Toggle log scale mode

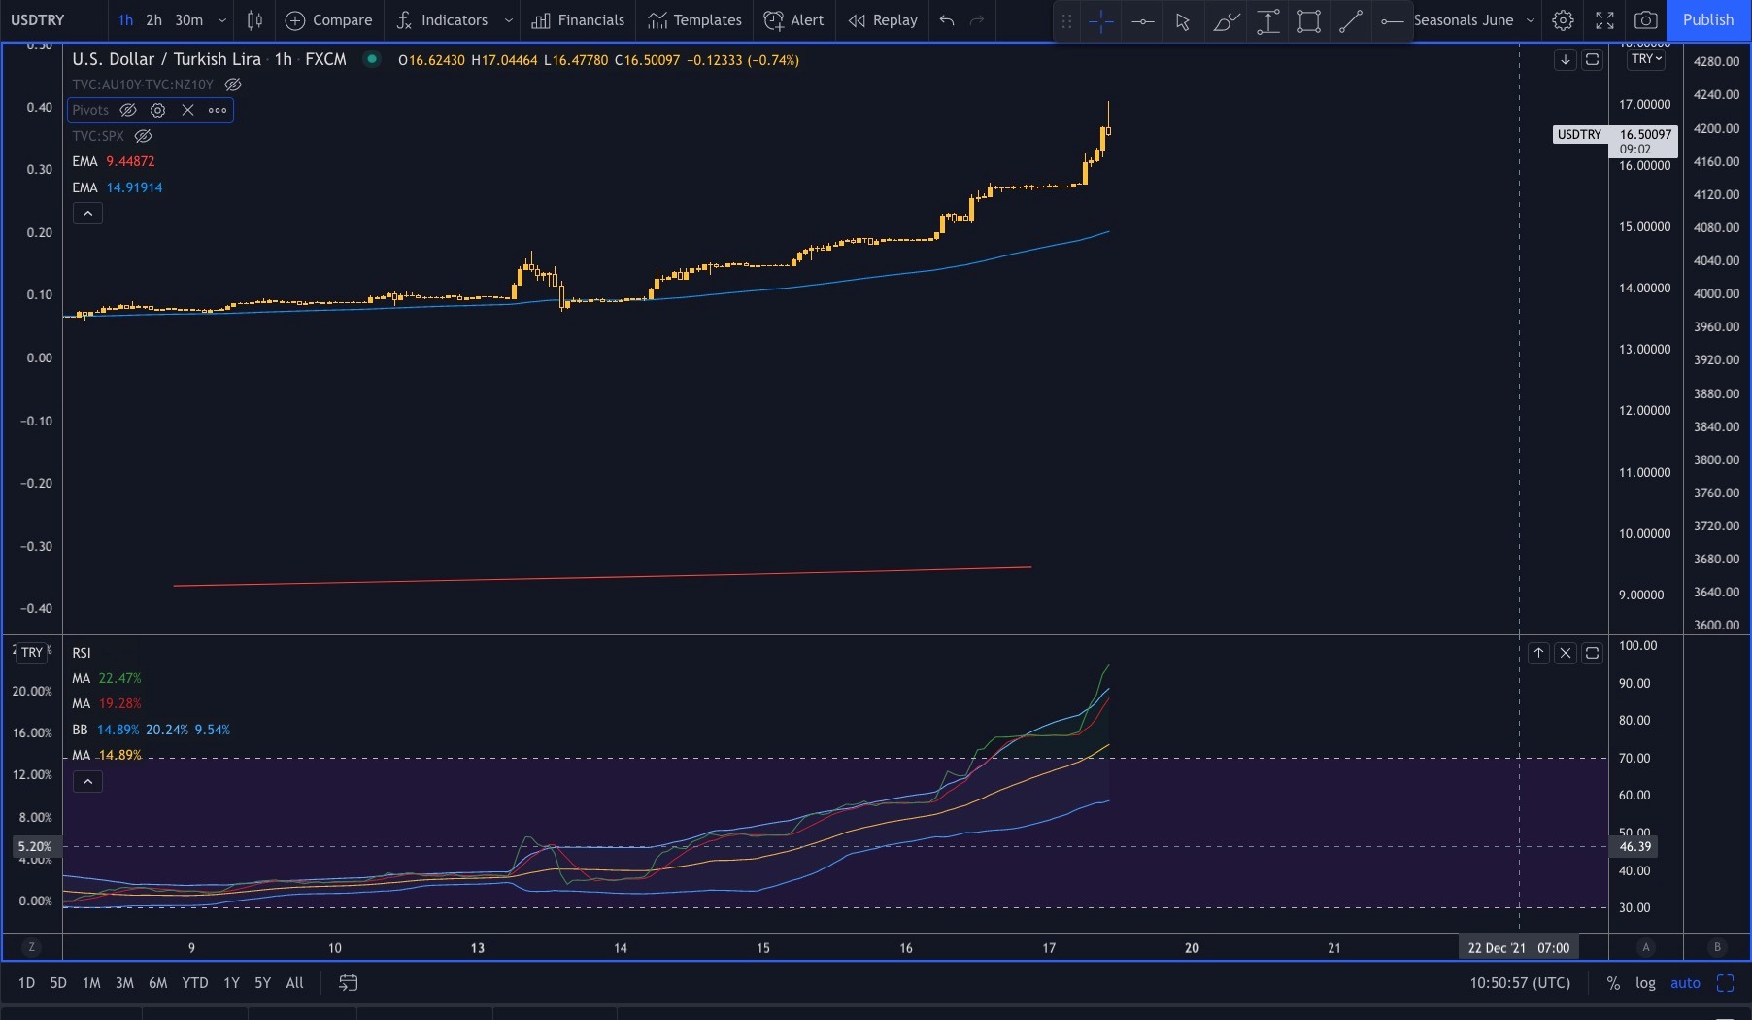pos(1645,983)
